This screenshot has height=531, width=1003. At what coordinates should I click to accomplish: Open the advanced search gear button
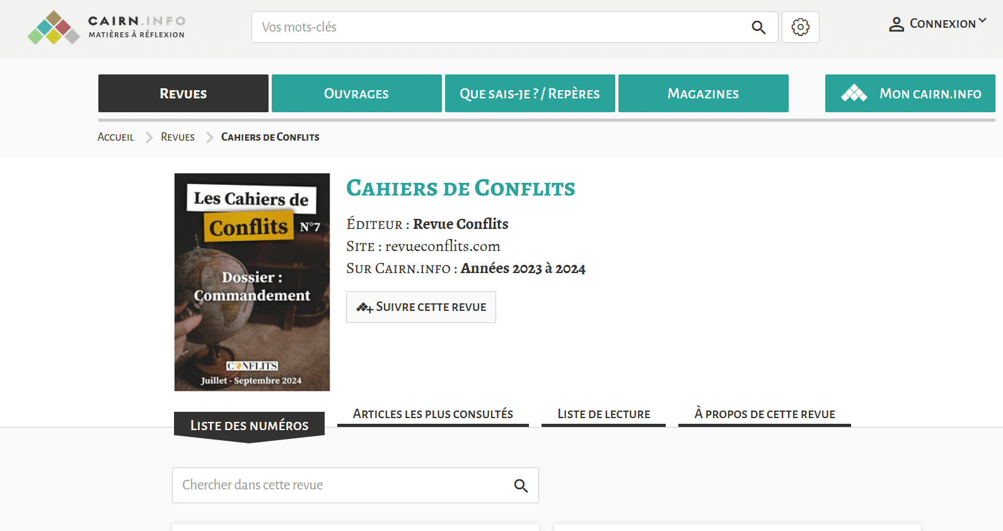click(801, 27)
